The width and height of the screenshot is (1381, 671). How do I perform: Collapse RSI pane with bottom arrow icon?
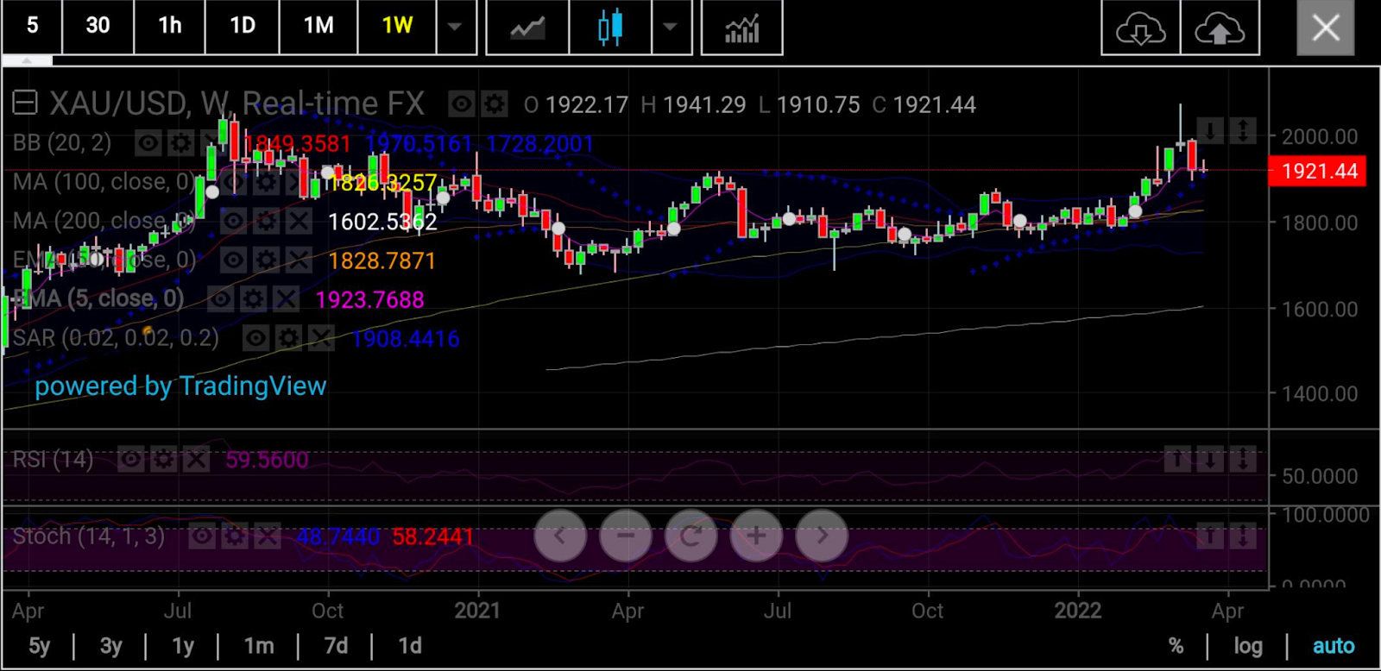pos(1243,460)
